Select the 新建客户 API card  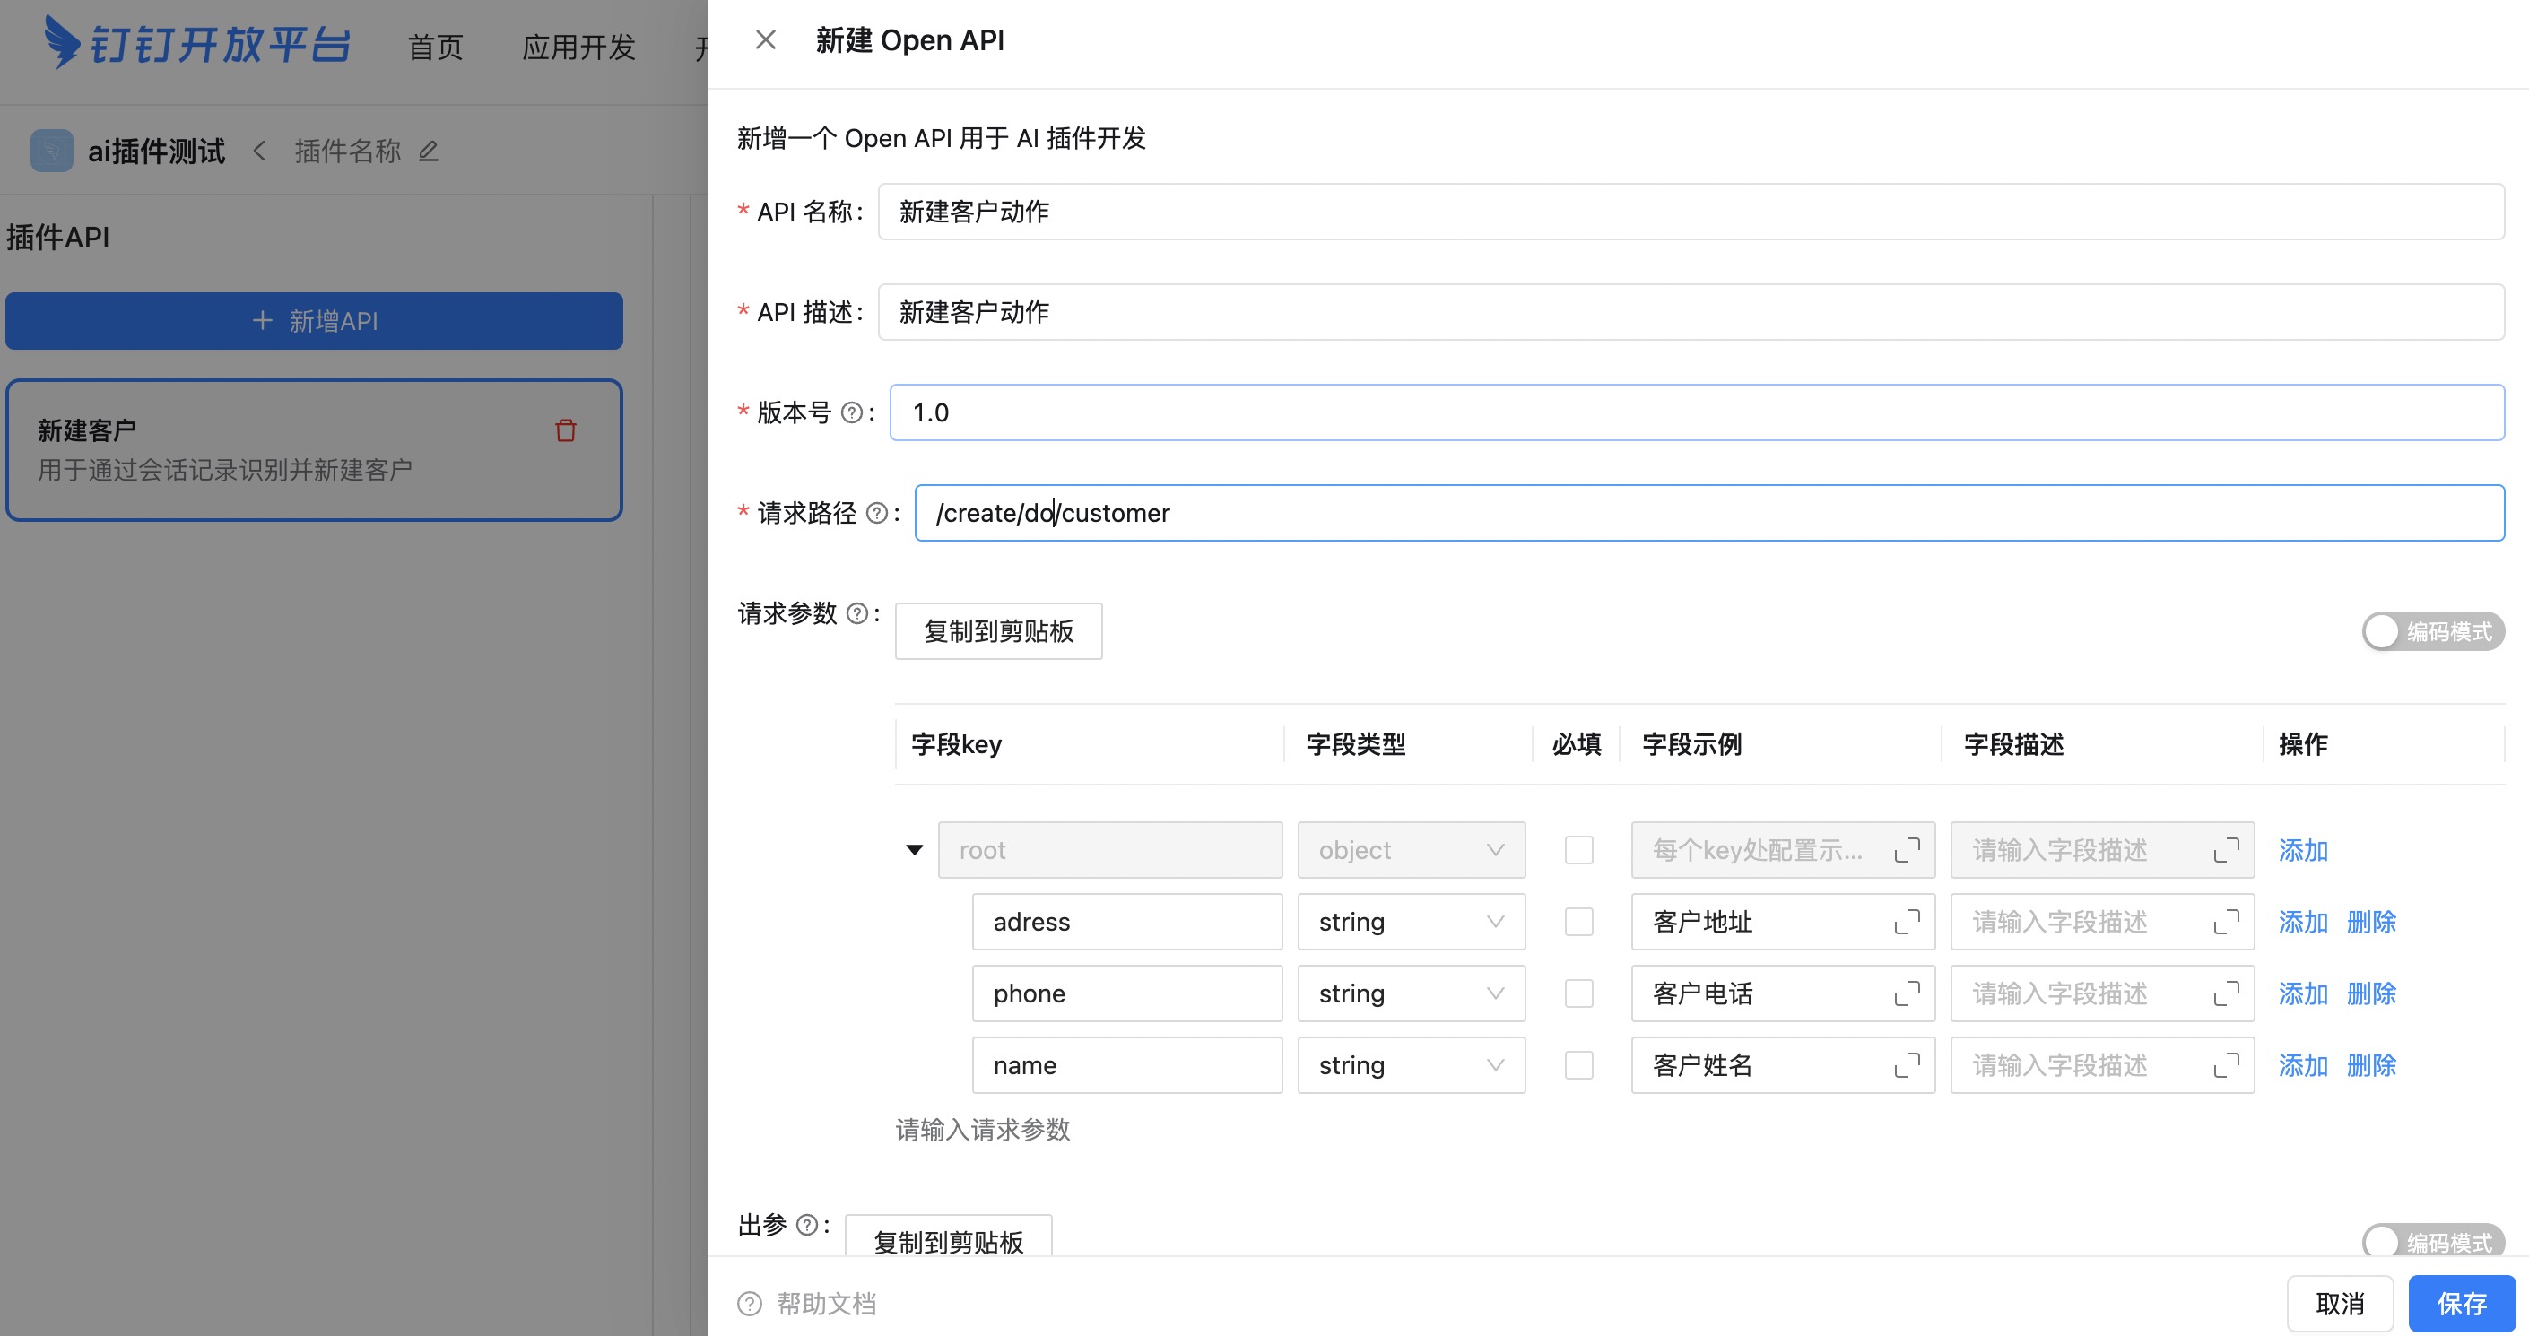point(314,451)
